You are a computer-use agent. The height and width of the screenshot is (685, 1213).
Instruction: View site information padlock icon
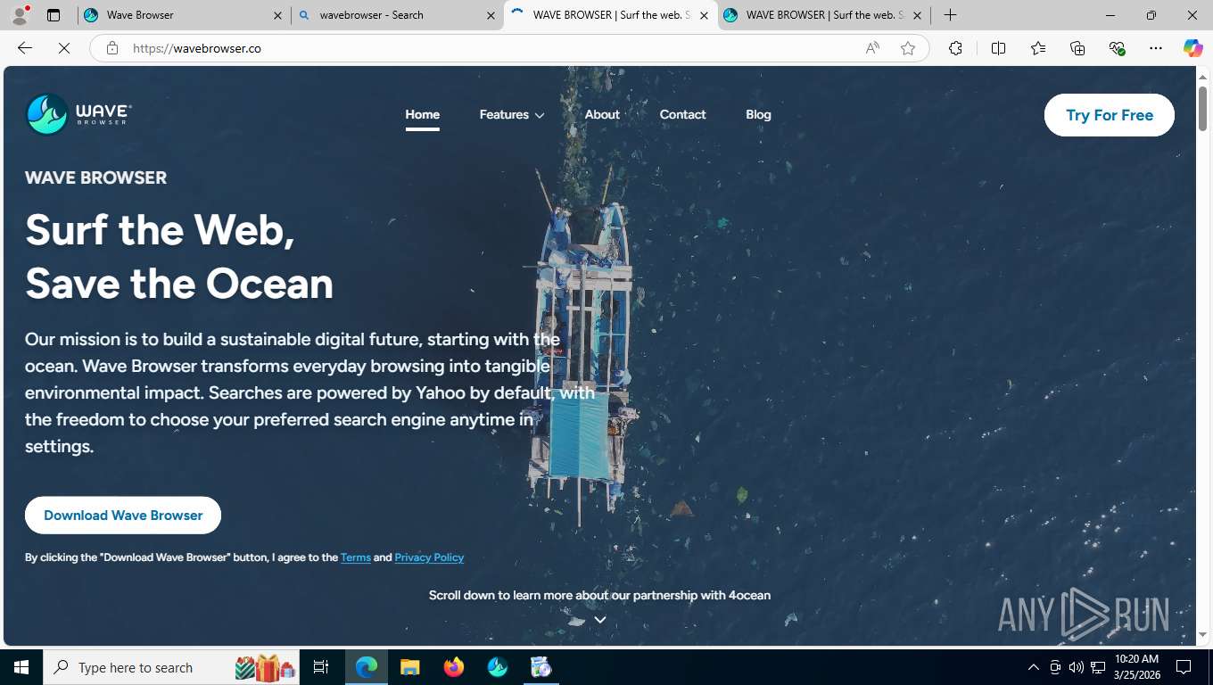tap(112, 48)
